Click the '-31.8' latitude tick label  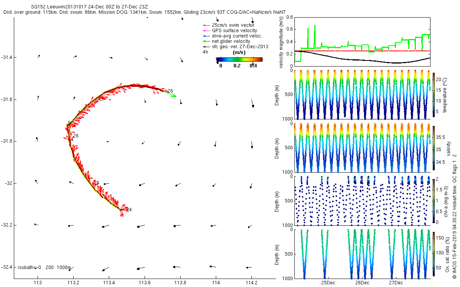pyautogui.click(x=7, y=141)
